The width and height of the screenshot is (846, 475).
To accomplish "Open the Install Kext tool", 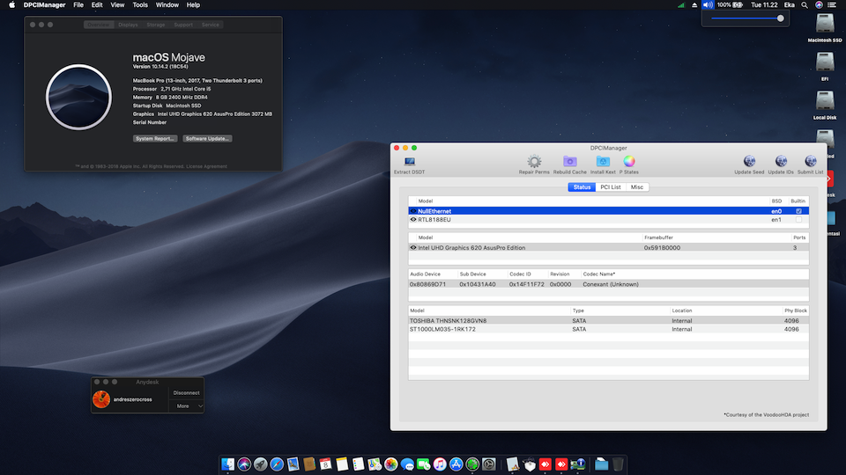I will (603, 162).
